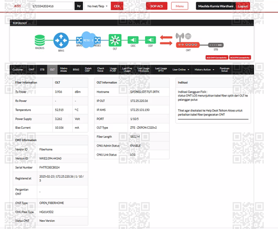Click the RADIUS database icon in topology
Image resolution: width=278 pixels, height=229 pixels.
tap(39, 40)
